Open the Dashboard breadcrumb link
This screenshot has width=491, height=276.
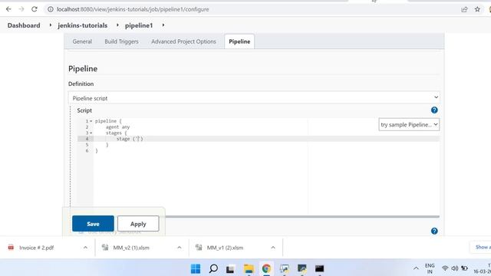24,25
